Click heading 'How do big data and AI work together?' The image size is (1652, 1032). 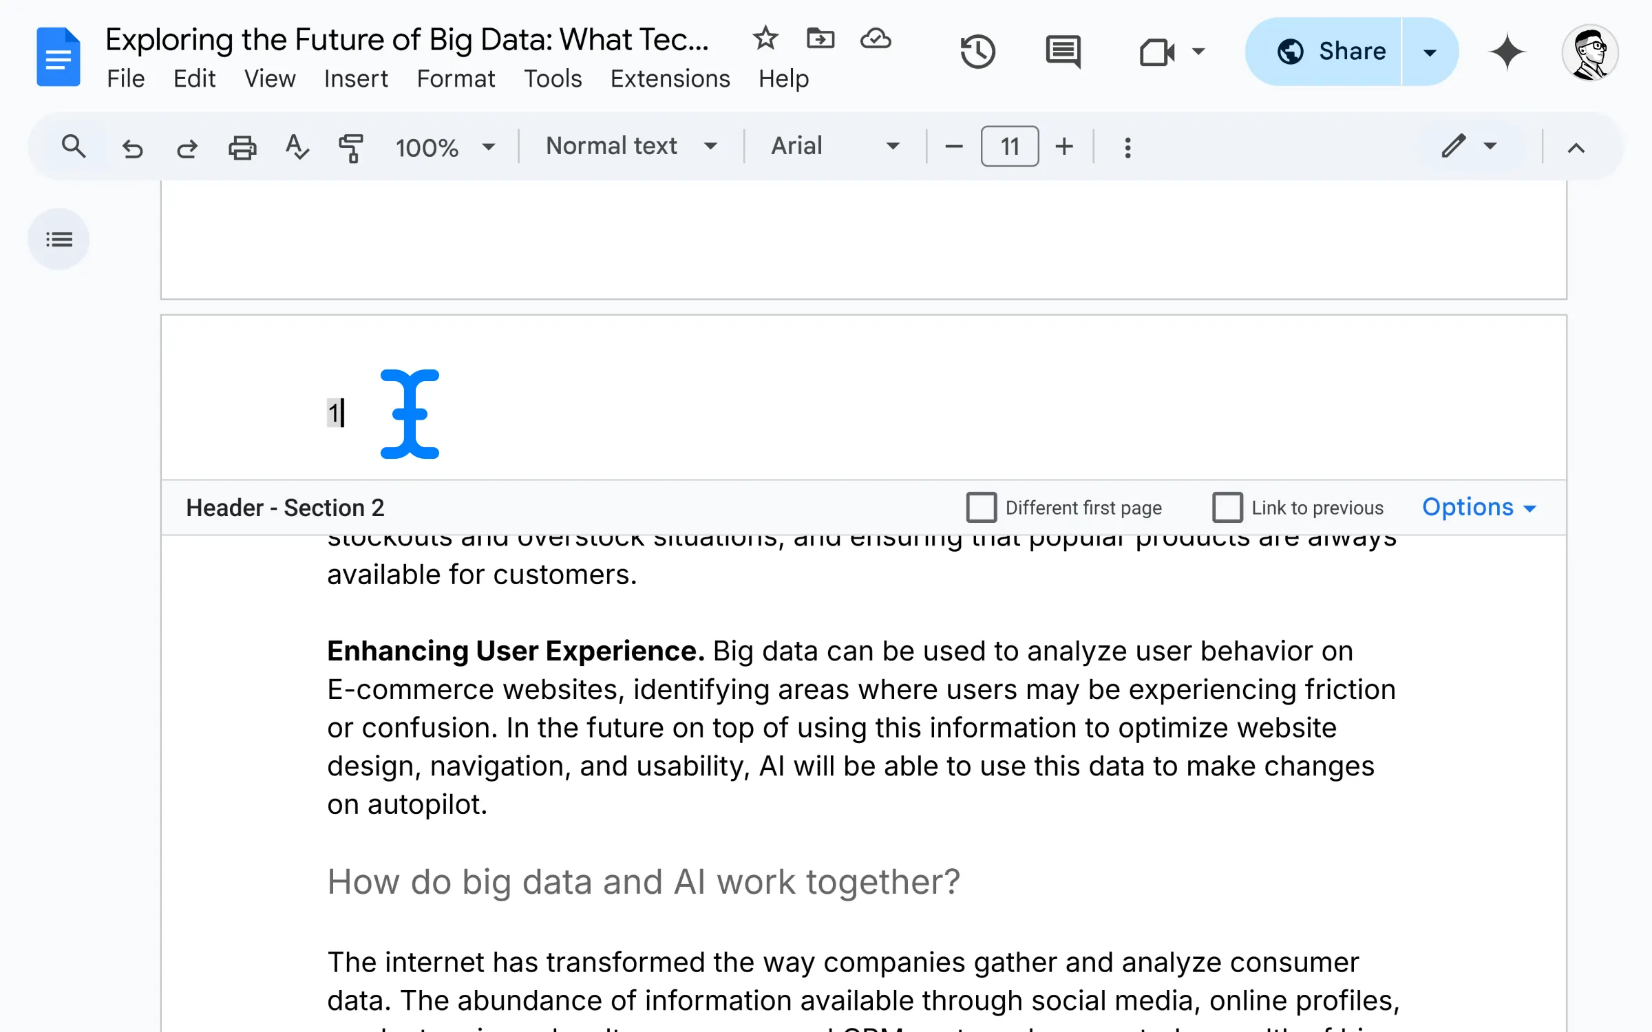(x=643, y=881)
